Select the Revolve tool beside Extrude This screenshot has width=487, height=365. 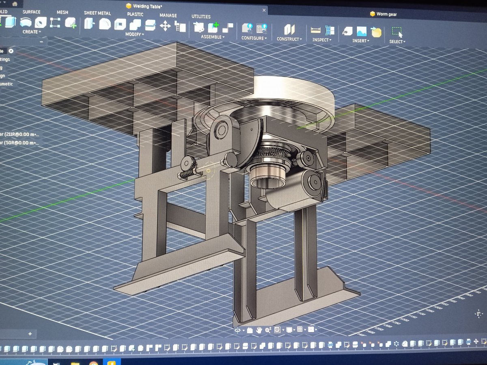click(x=26, y=22)
